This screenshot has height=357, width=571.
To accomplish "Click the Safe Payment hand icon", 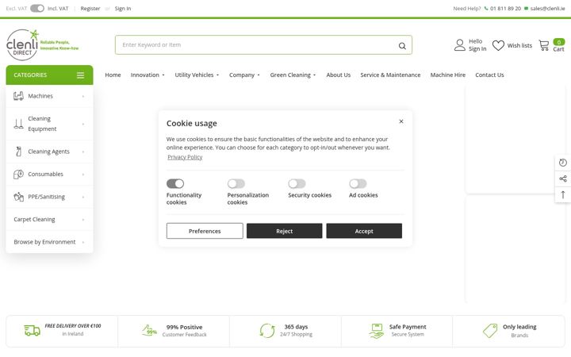I will (x=377, y=331).
